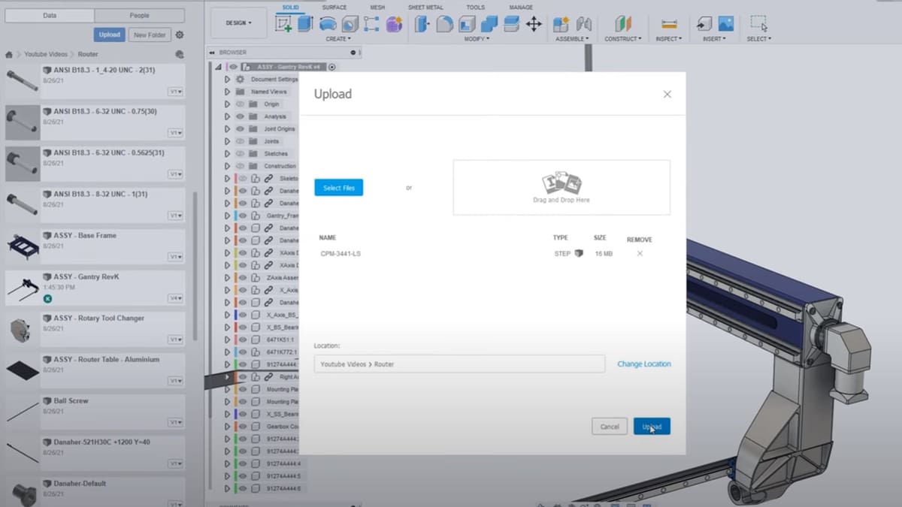The width and height of the screenshot is (902, 507).
Task: Open version dropdown for ASSY - Base Frame
Action: click(175, 257)
